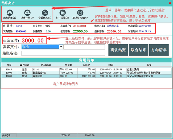Click the 打开钱箱(K) cash drawer icon
Viewport: 173px width, 139px height.
63,13
